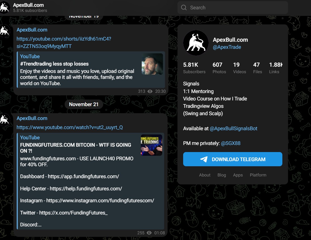The height and width of the screenshot is (240, 311).
Task: Open the 47 Files counter
Action: point(257,68)
